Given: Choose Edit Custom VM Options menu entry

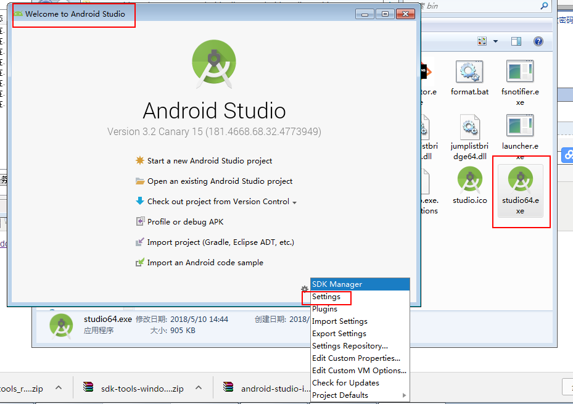Looking at the screenshot, I should pos(360,371).
